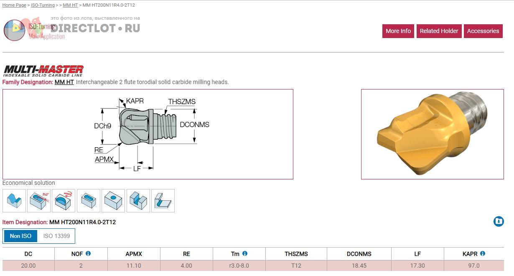The height and width of the screenshot is (276, 514).
Task: Click the ISO-Turning main application icon
Action: pyautogui.click(x=15, y=30)
